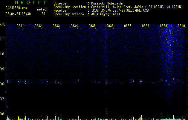This screenshot has height=120, width=188.
Task: Click the tallest yellow peak near 0936
Action: 107,115
